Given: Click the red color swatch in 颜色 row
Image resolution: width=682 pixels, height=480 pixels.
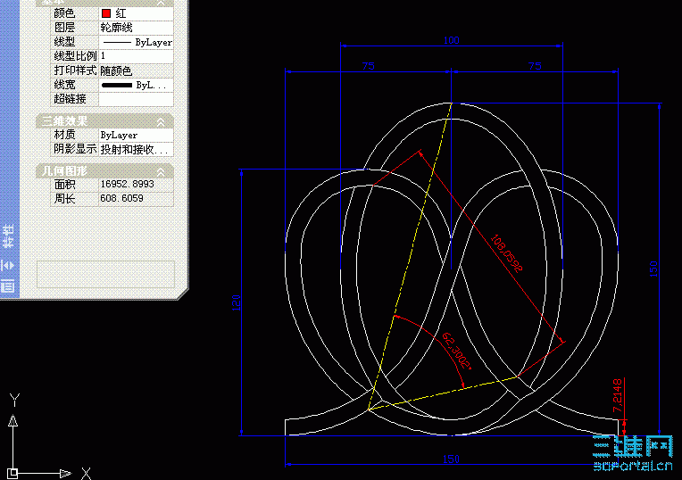Looking at the screenshot, I should 106,13.
